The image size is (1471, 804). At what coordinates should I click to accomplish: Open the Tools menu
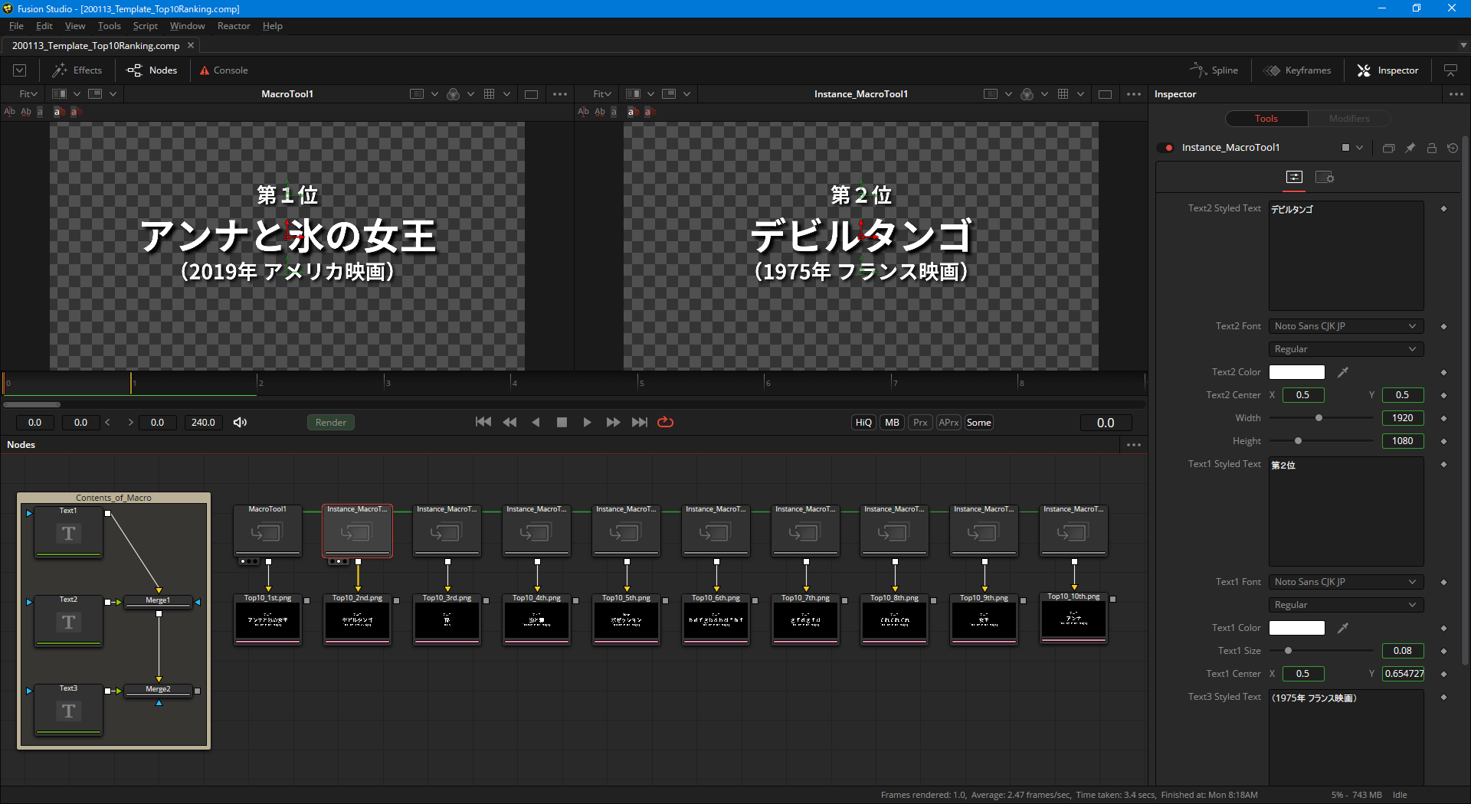[x=110, y=26]
